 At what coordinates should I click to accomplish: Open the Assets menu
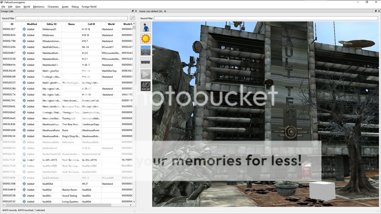click(x=65, y=7)
